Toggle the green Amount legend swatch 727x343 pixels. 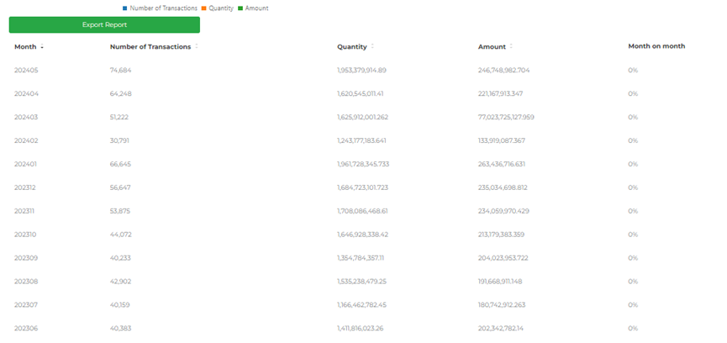coord(240,8)
